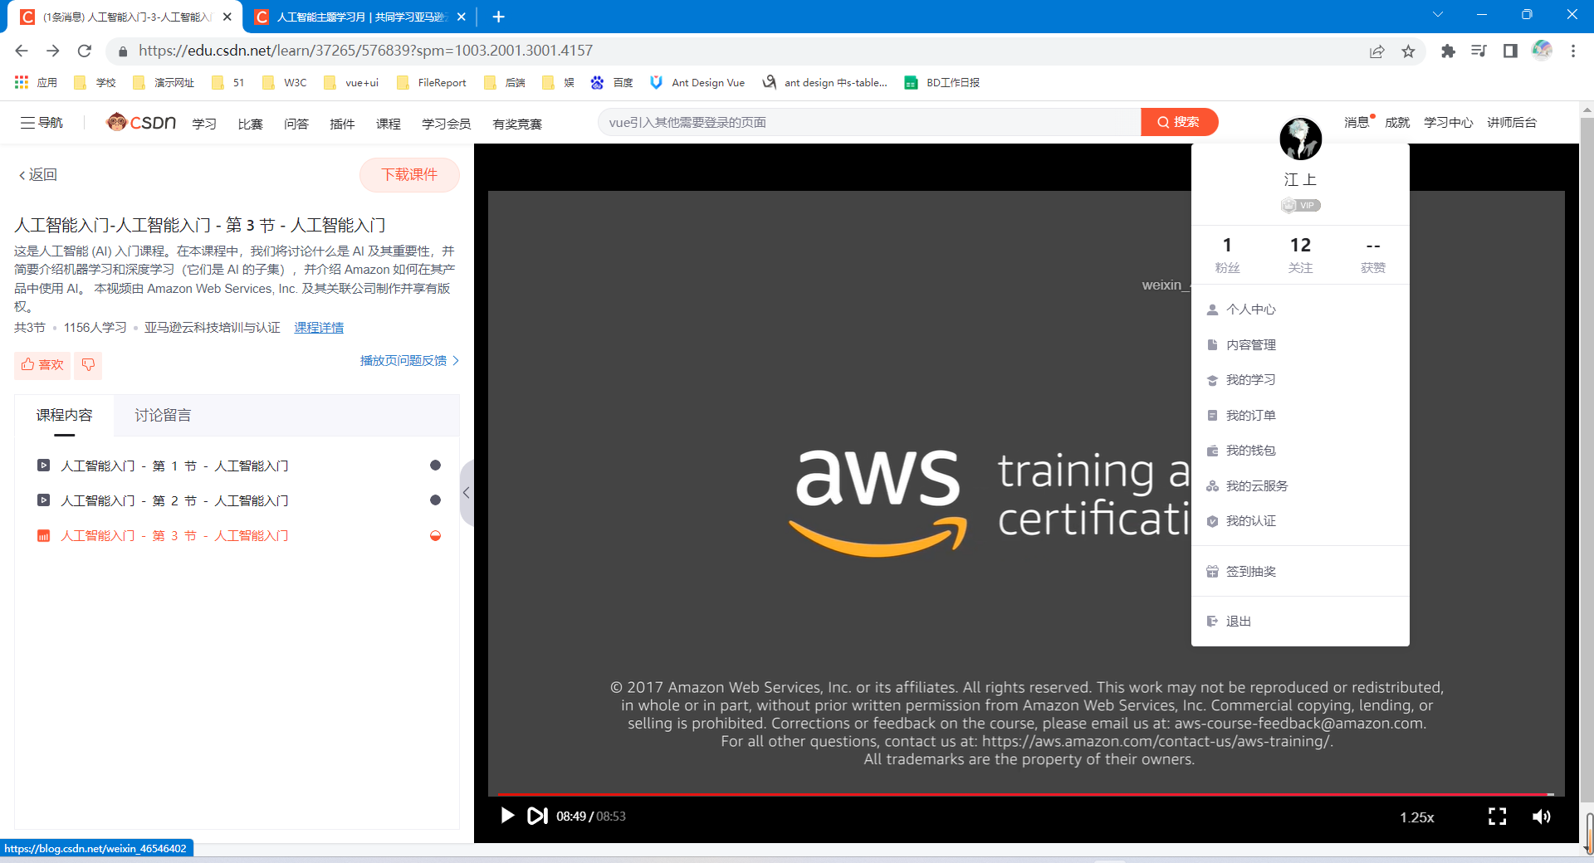The width and height of the screenshot is (1594, 863).
Task: Reload the page with refresh icon
Action: pos(85,51)
